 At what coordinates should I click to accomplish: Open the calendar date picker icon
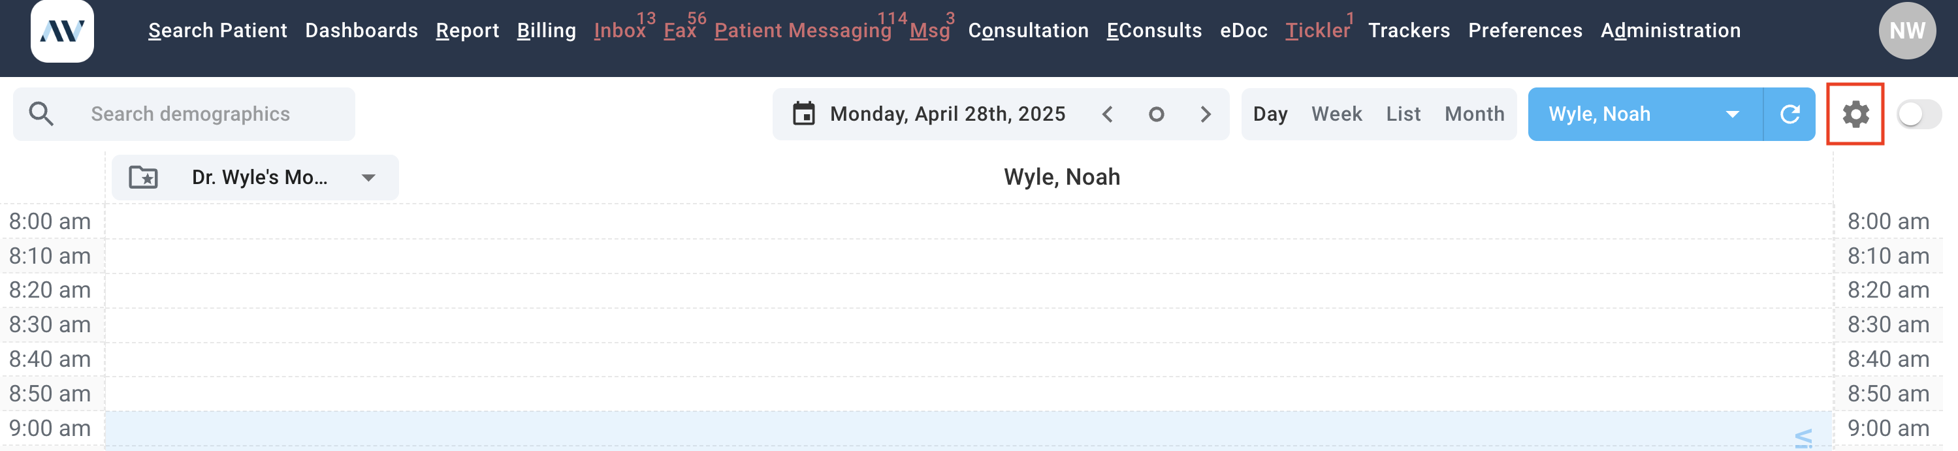[x=803, y=114]
